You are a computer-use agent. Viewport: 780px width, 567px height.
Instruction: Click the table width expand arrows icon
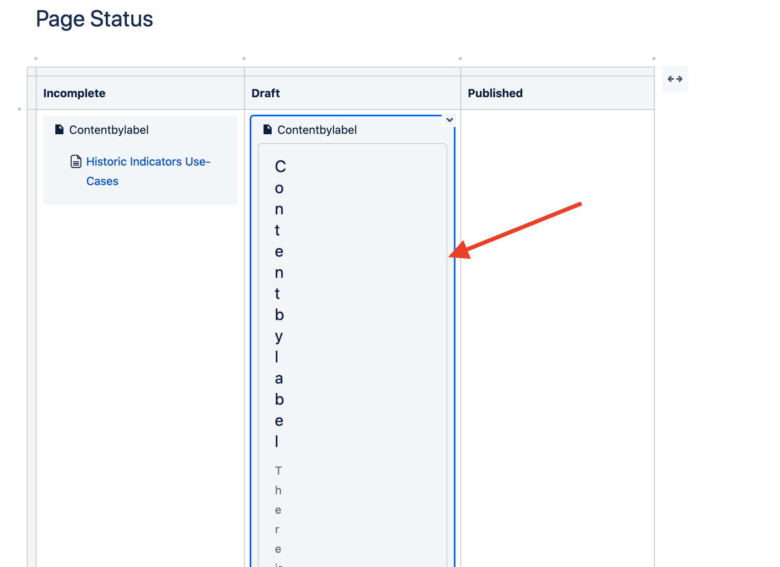pos(675,79)
